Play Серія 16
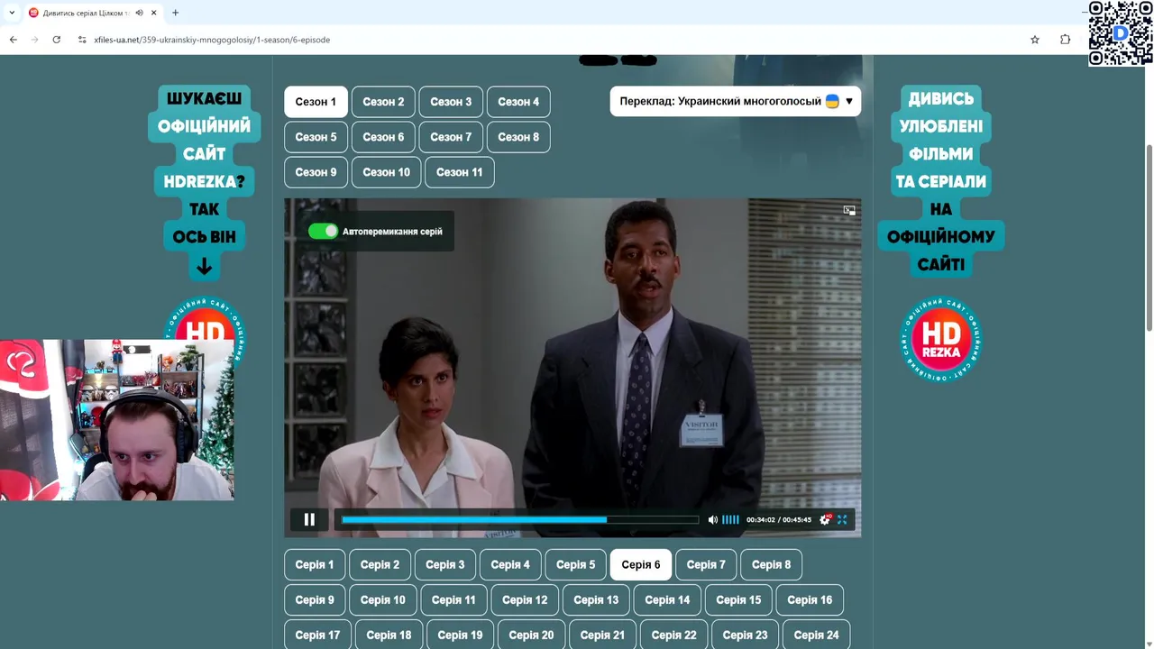The height and width of the screenshot is (649, 1154). coord(810,599)
